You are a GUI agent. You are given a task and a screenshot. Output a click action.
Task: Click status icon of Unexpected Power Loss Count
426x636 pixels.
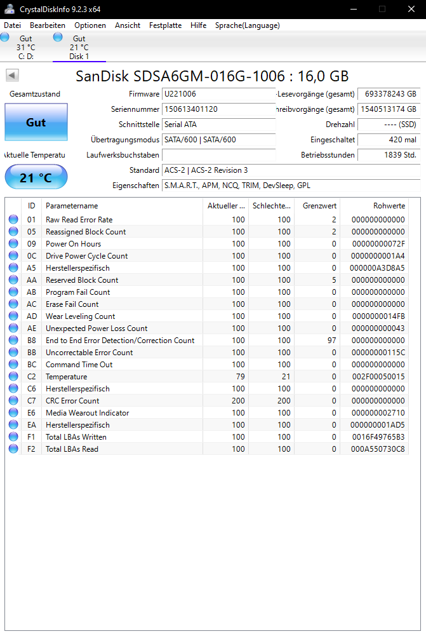pos(13,328)
